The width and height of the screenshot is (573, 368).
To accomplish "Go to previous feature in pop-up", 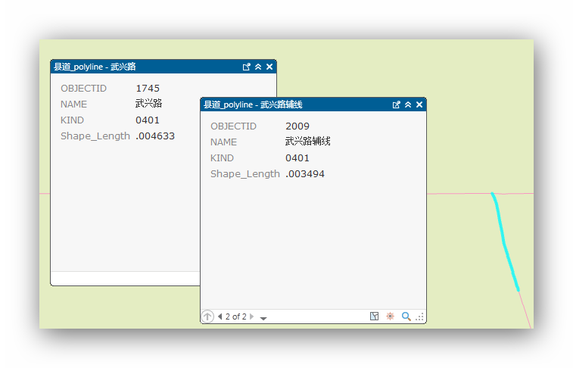I will (220, 317).
